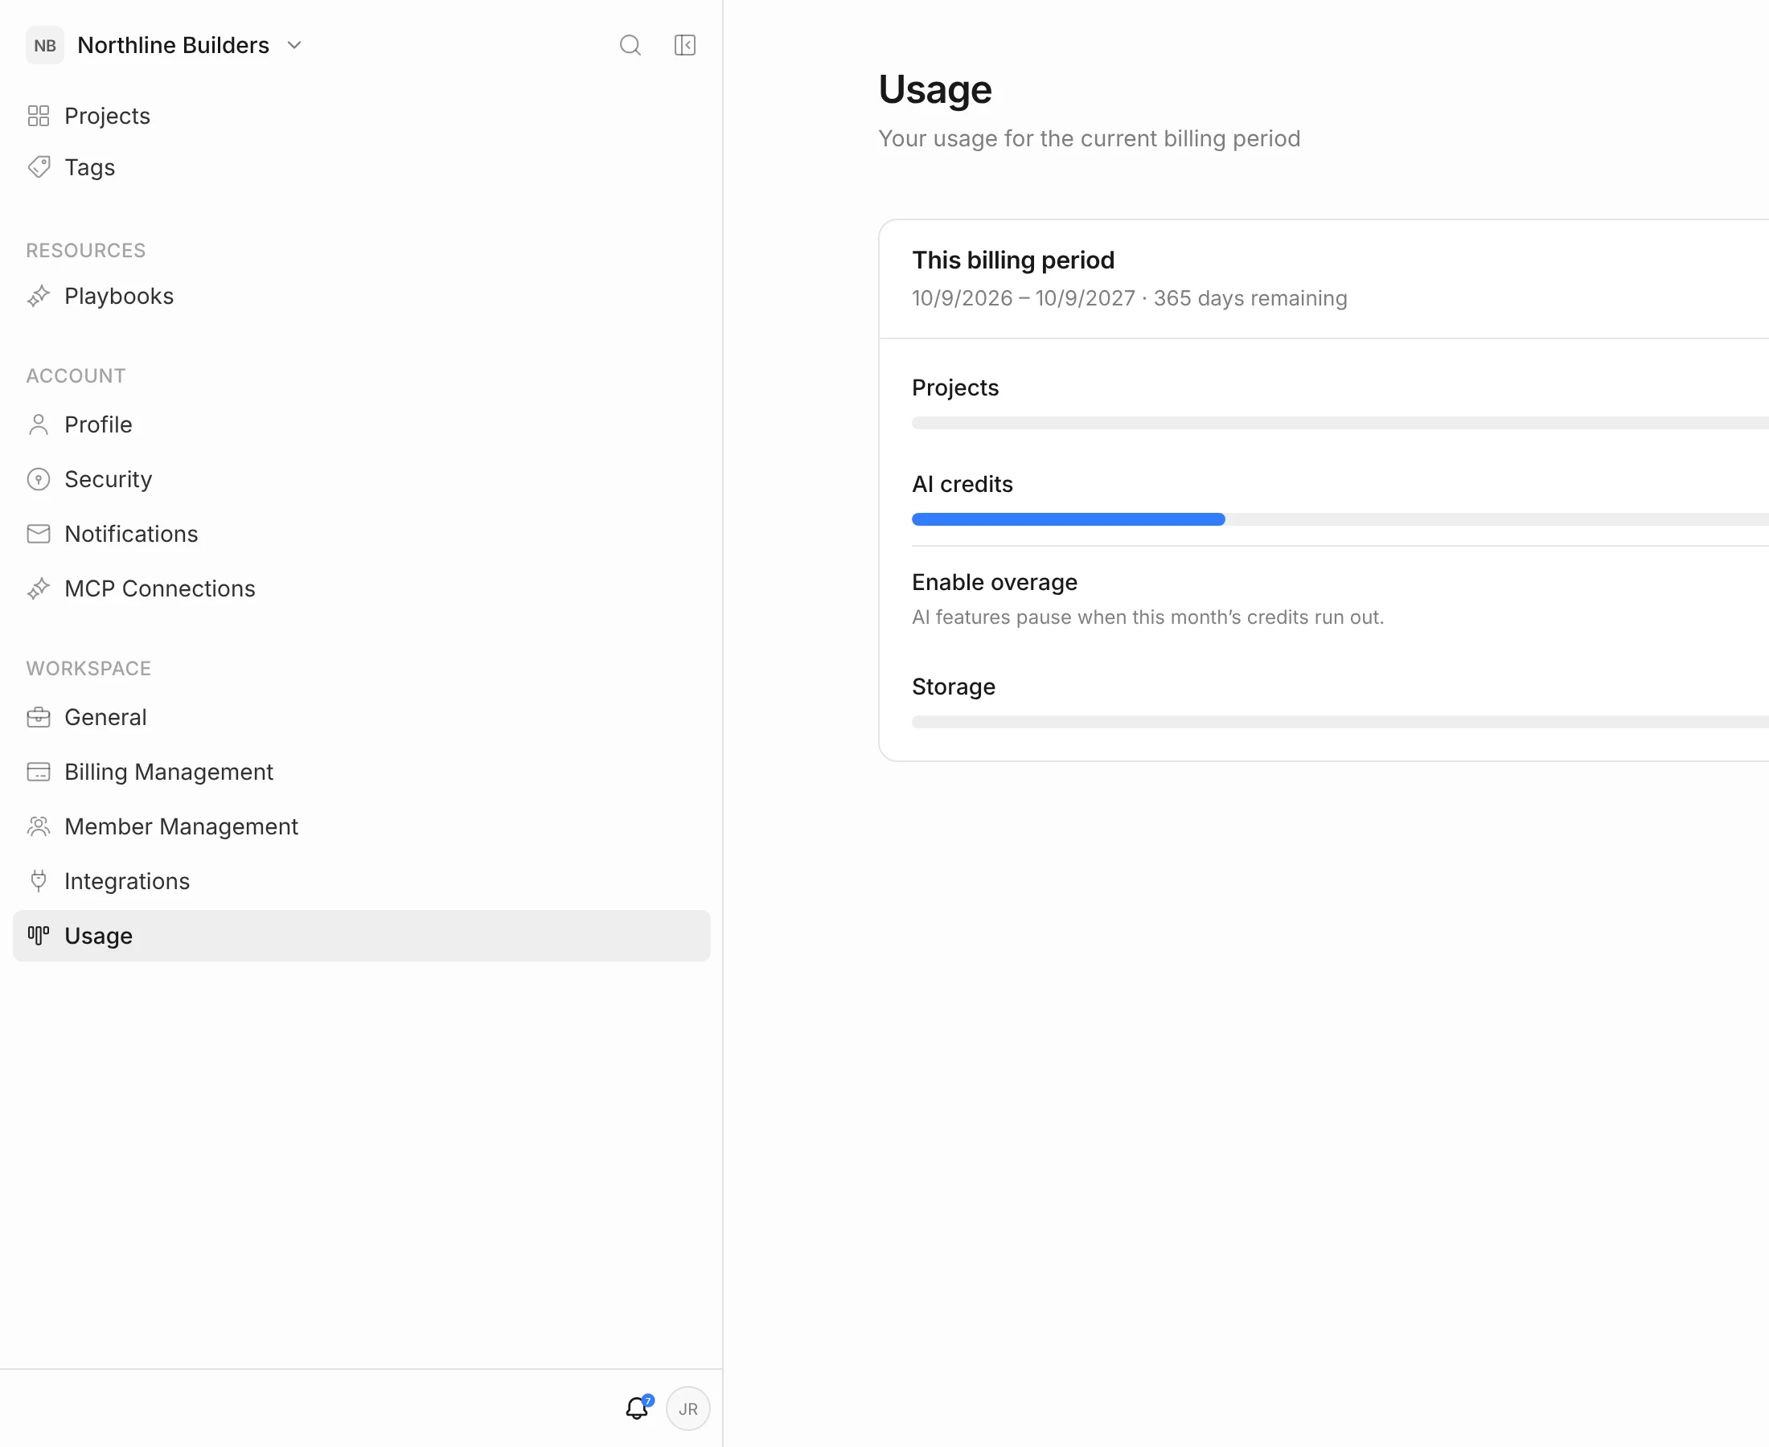Screen dimensions: 1769x1447
Task: Click the Projects grid icon
Action: click(39, 116)
